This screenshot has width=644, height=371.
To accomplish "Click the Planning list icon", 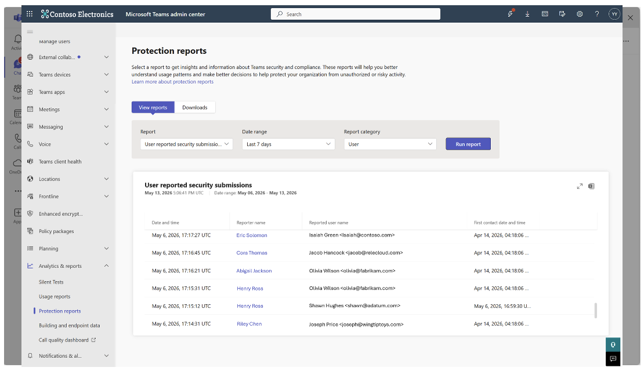I will click(30, 248).
